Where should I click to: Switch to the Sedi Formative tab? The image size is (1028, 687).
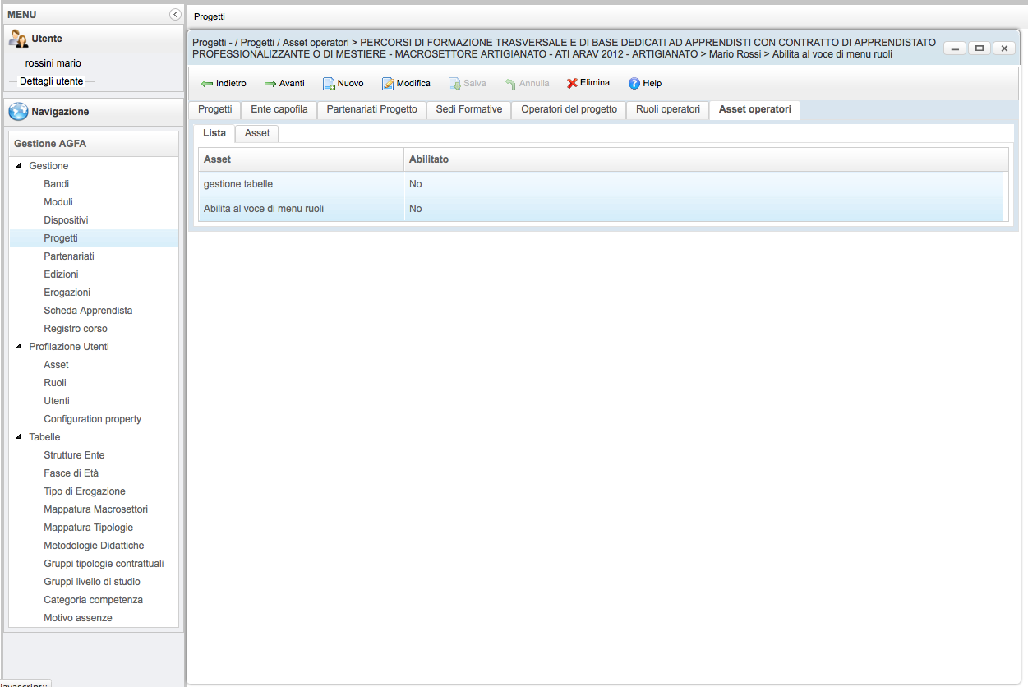[468, 109]
